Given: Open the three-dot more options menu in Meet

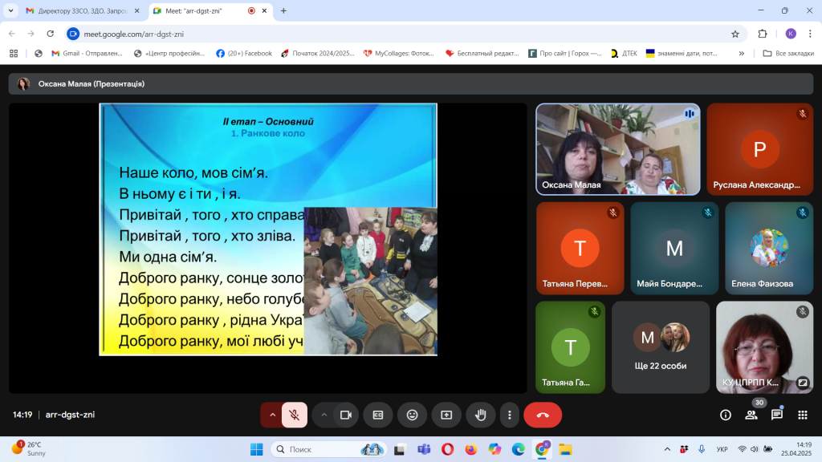Looking at the screenshot, I should coord(510,415).
